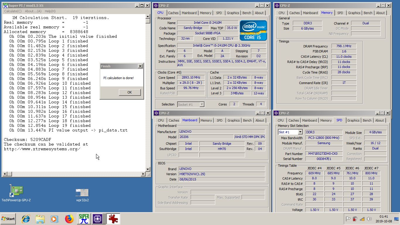Open Graphics tab in the Memory CPU-Z window

pos(354,13)
